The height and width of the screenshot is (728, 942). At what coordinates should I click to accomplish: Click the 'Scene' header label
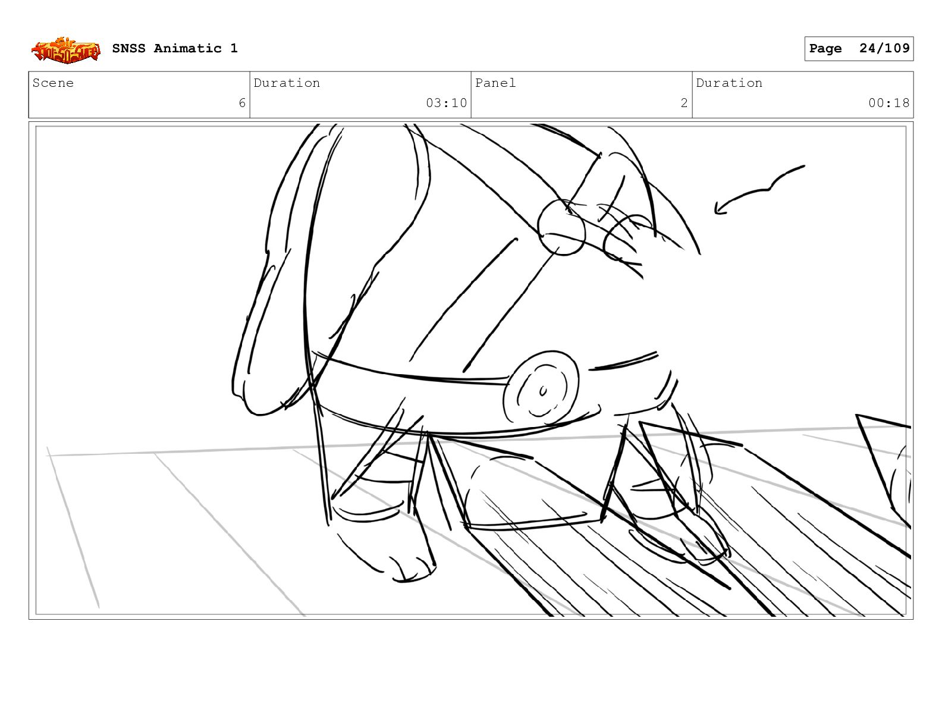click(x=53, y=83)
